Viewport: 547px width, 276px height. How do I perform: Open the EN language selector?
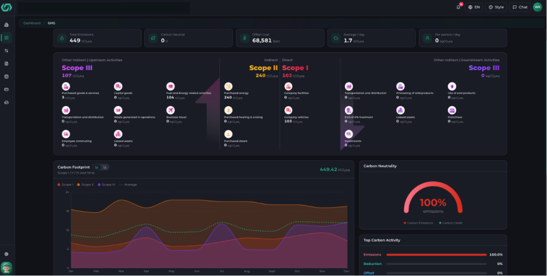click(474, 7)
